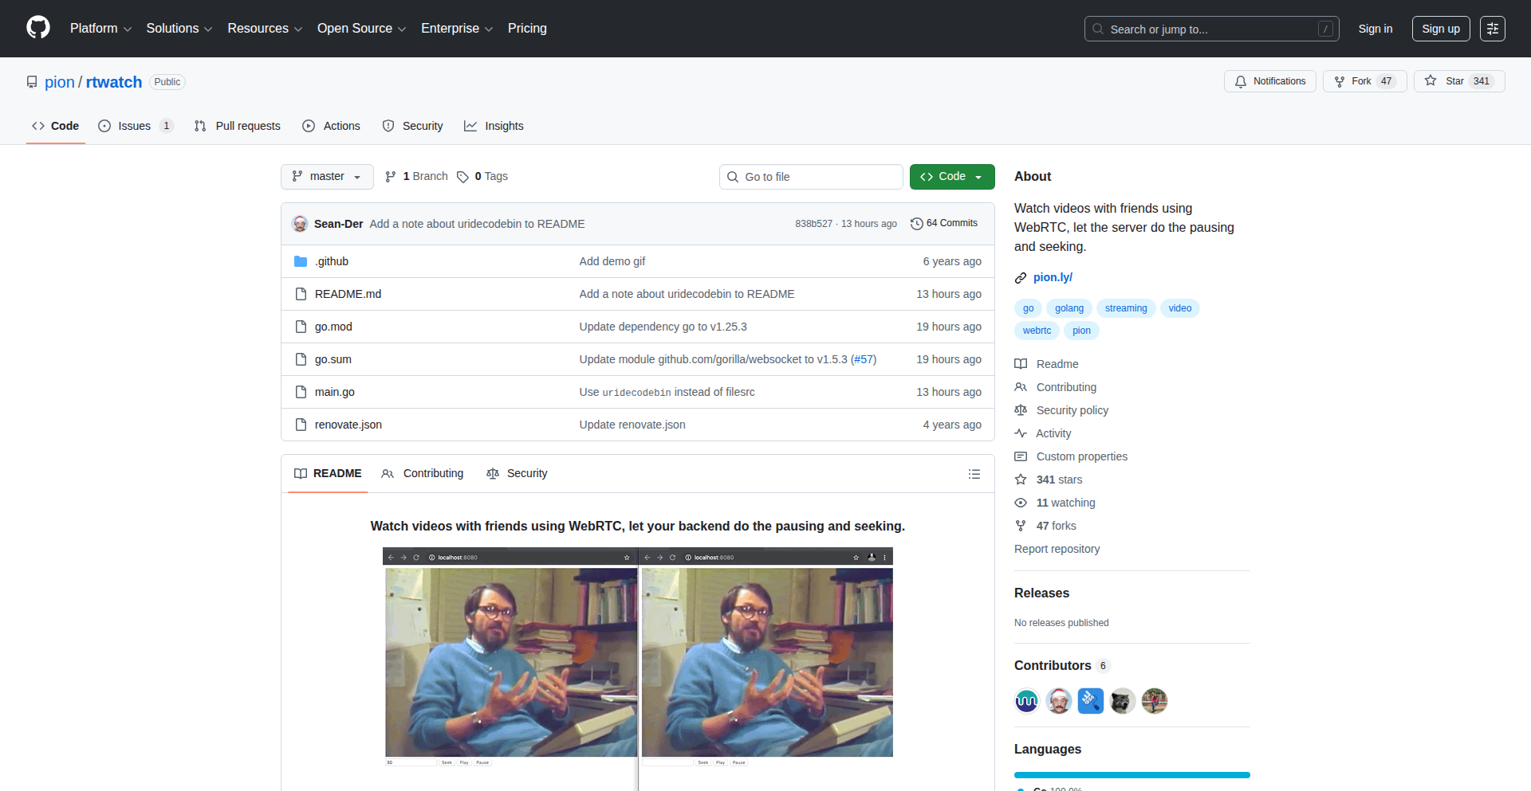Switch to the Issues tab
The image size is (1531, 791).
point(134,126)
